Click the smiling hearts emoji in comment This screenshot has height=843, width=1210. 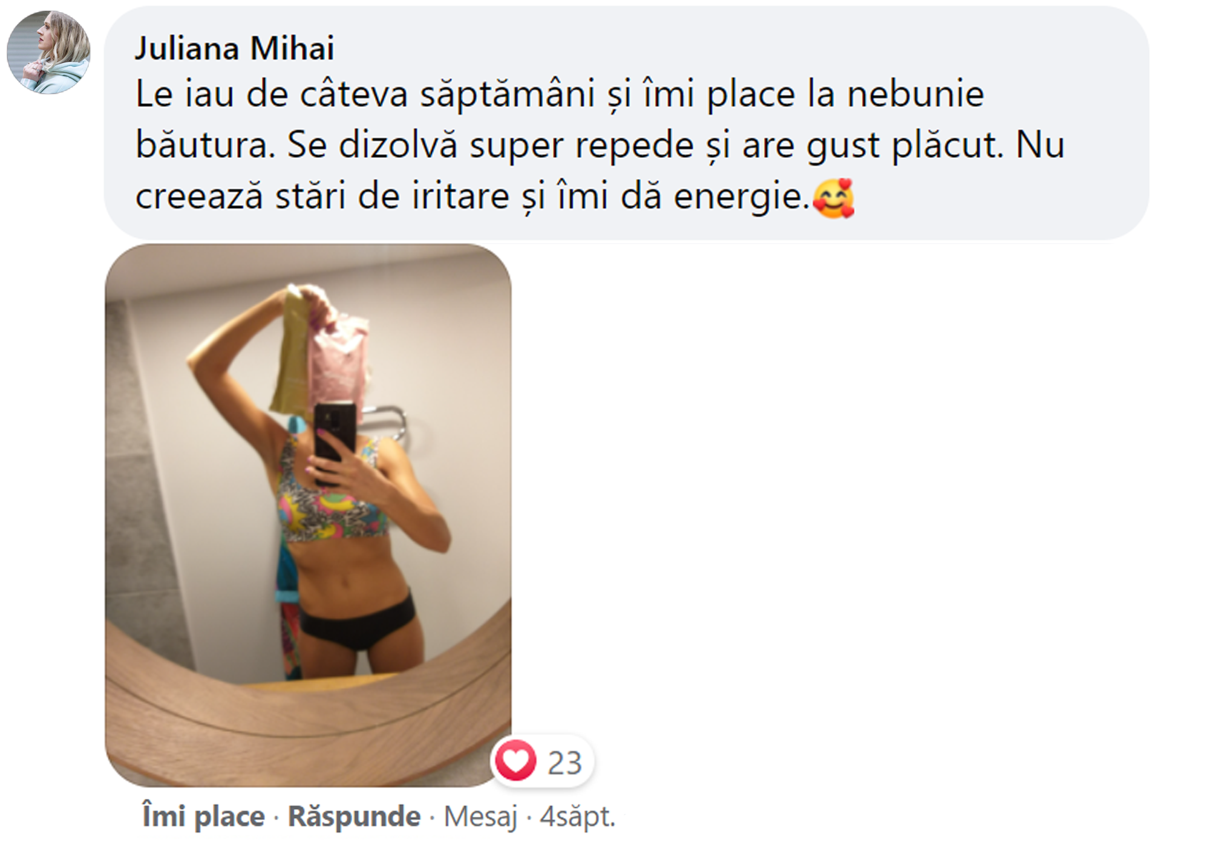tap(833, 198)
